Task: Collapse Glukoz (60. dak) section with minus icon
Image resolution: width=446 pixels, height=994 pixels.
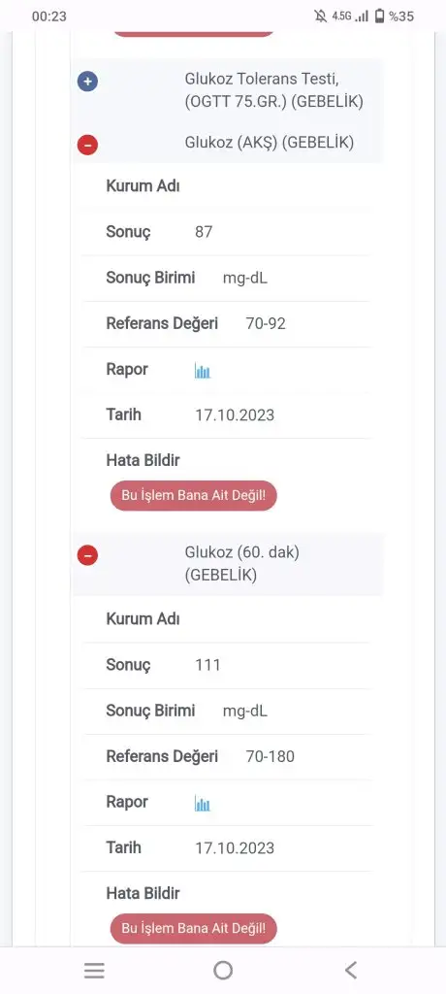Action: [87, 555]
